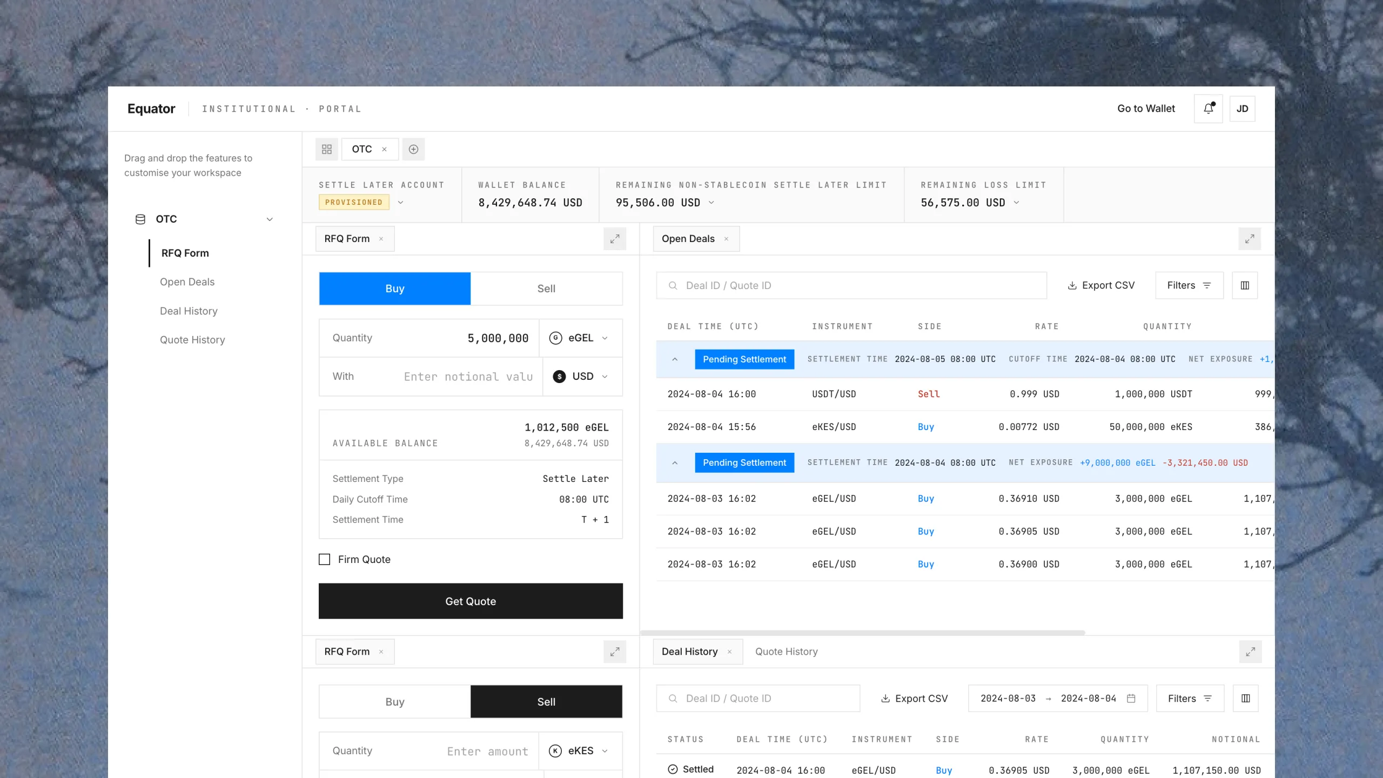1383x778 pixels.
Task: Select Open Deals in the sidebar
Action: [x=187, y=282]
